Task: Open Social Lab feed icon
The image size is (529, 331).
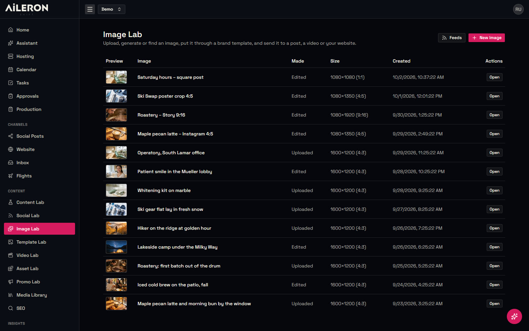Action: [x=11, y=215]
